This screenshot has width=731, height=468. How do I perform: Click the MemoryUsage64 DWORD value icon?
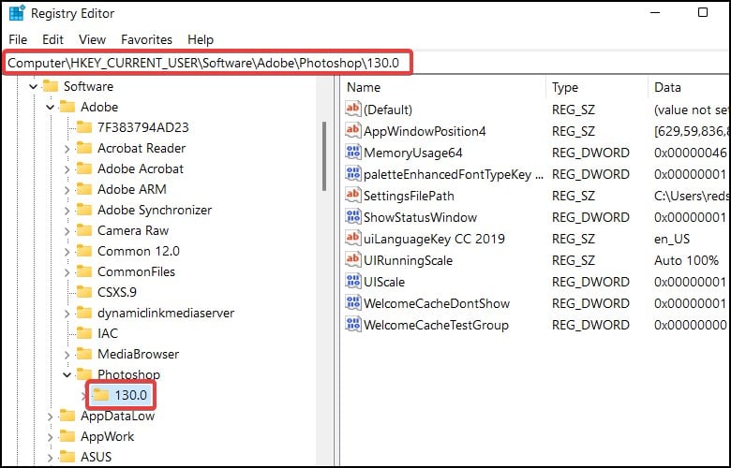pos(353,153)
